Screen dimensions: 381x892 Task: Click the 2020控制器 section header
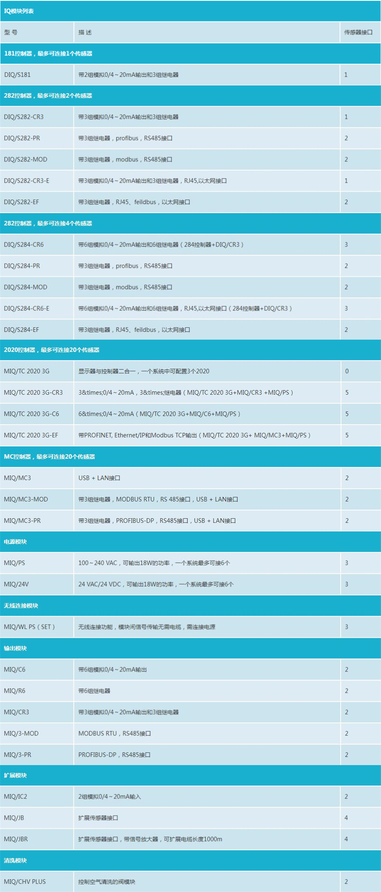pyautogui.click(x=52, y=350)
